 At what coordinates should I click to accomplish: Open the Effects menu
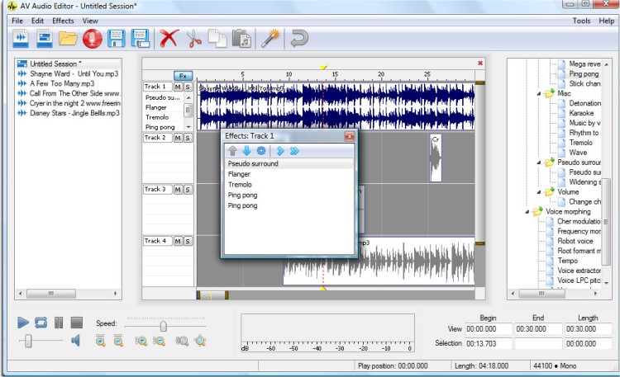click(63, 21)
